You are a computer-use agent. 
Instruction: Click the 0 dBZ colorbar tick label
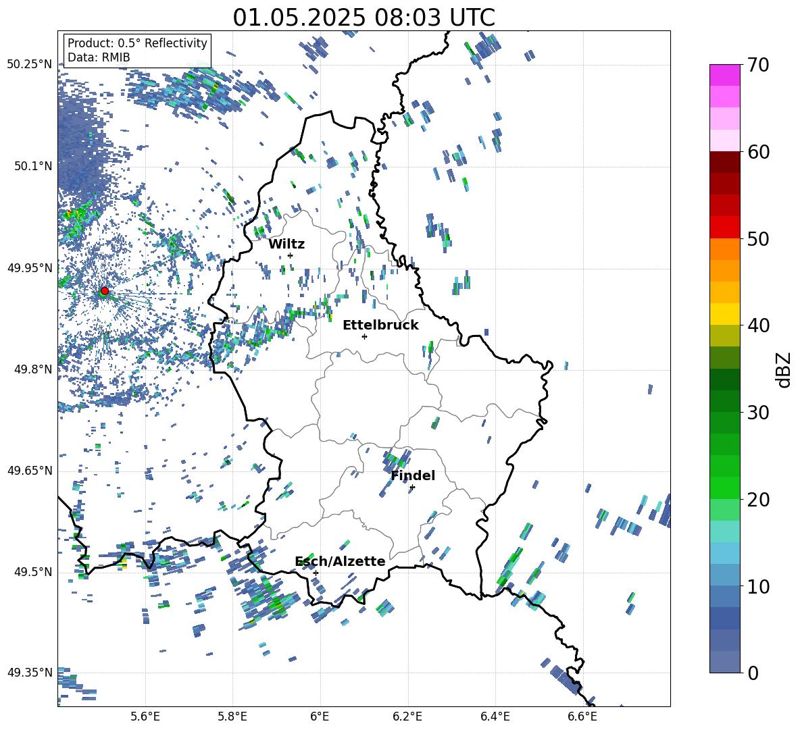click(753, 673)
